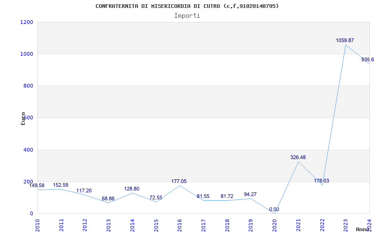Screen dimensions: 374x234
Task: Click the 2023 x-axis tick label
Action: (x=345, y=226)
